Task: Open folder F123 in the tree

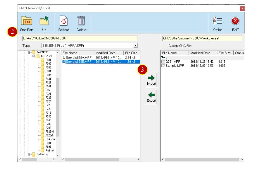Action: (48, 83)
